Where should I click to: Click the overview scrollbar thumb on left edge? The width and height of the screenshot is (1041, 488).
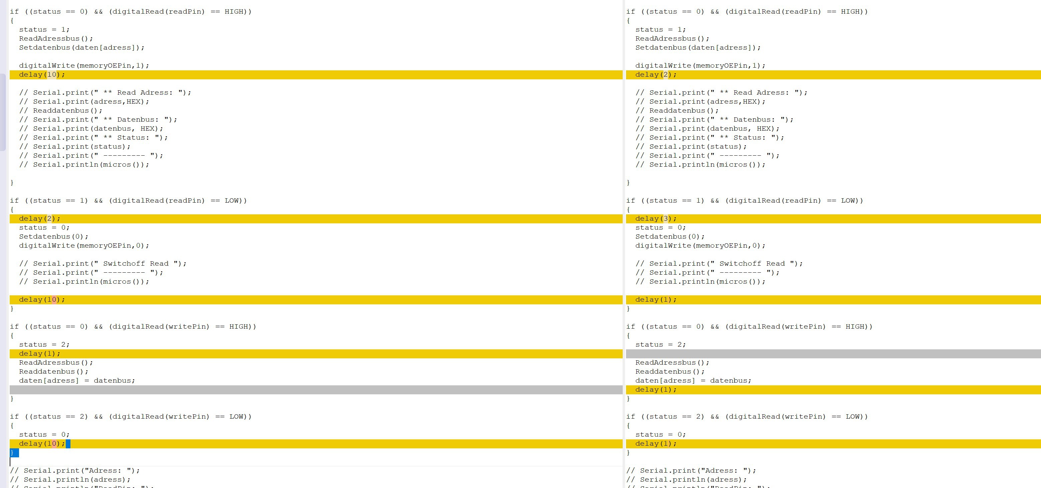click(x=2, y=111)
